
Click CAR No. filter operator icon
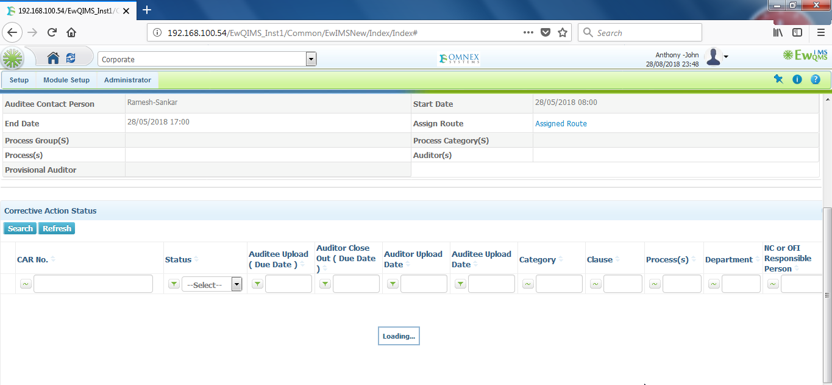point(26,284)
